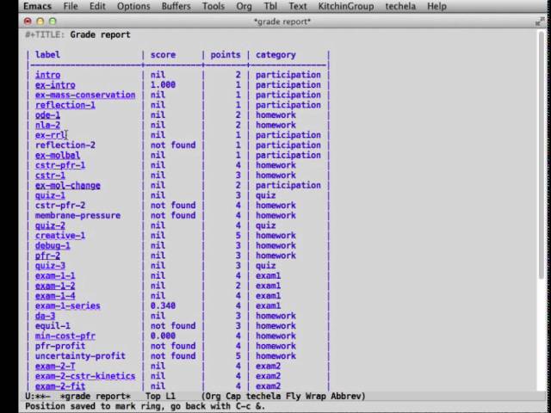The width and height of the screenshot is (551, 413).
Task: Open the exam-2-cstr-kinetics link
Action: 85,376
